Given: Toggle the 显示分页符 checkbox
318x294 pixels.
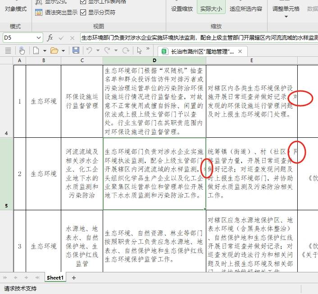Looking at the screenshot, I should [x=83, y=13].
